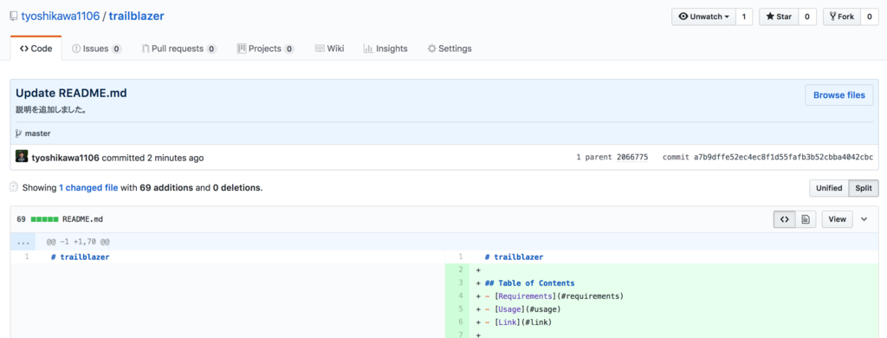
Task: Open parent commit 2066775
Action: pyautogui.click(x=632, y=158)
